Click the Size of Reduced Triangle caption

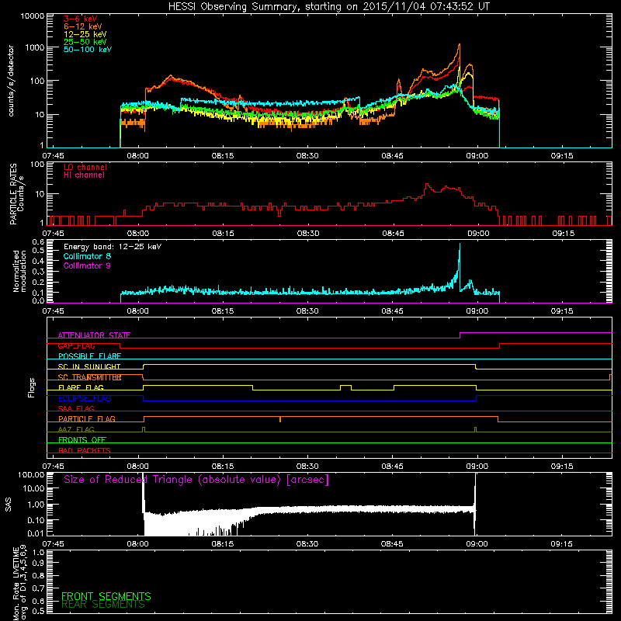point(196,480)
